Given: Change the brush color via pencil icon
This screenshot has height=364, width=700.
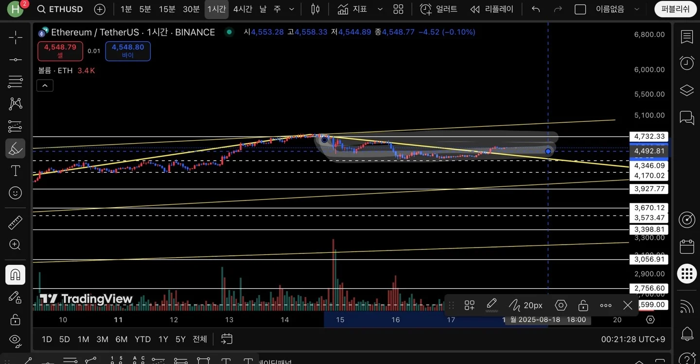Looking at the screenshot, I should point(491,305).
